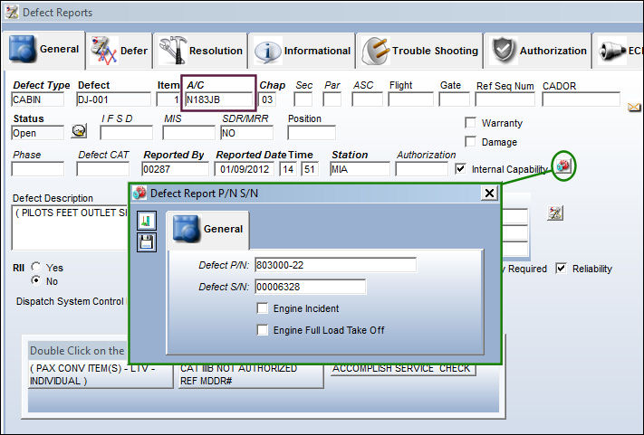This screenshot has width=644, height=435.
Task: Click the SDR/MRR field showing NO
Action: (x=247, y=133)
